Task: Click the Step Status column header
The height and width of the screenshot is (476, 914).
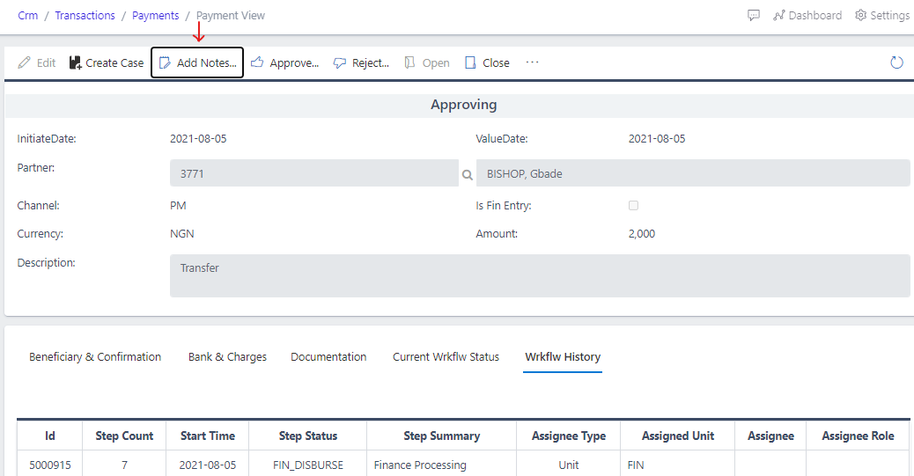Action: (308, 436)
